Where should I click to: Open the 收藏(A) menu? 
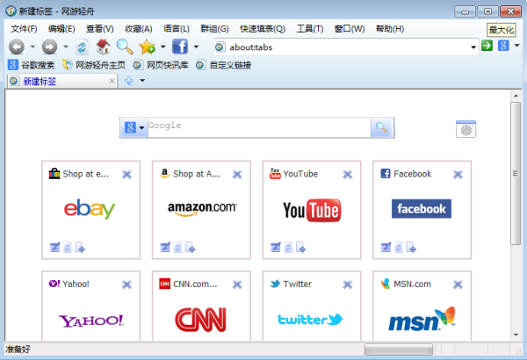coord(138,29)
